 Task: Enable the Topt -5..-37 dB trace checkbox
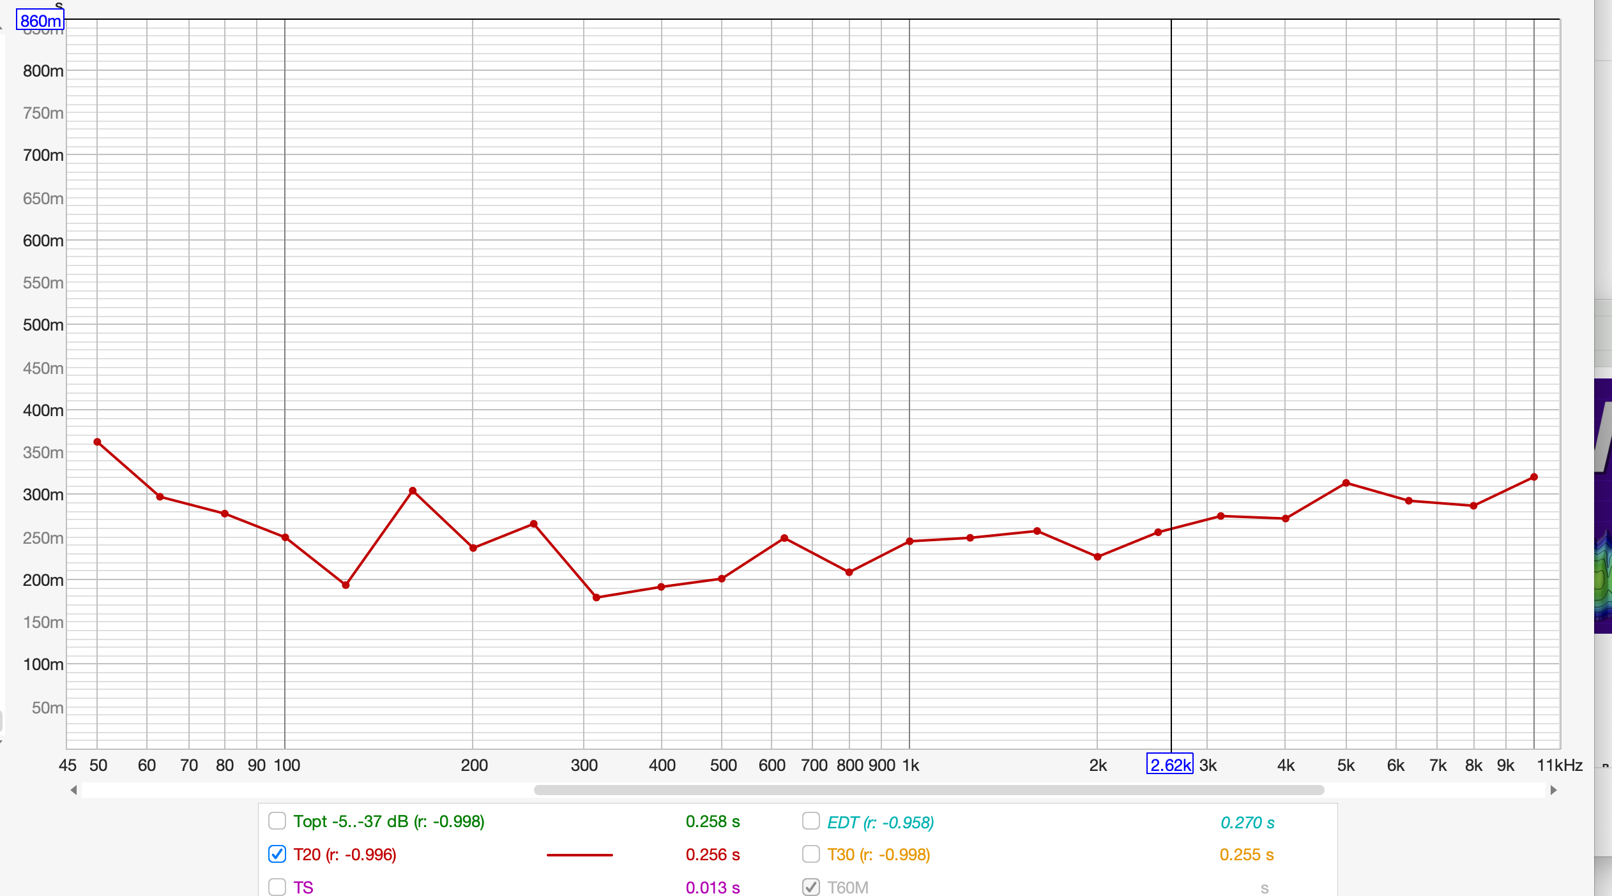(x=277, y=821)
